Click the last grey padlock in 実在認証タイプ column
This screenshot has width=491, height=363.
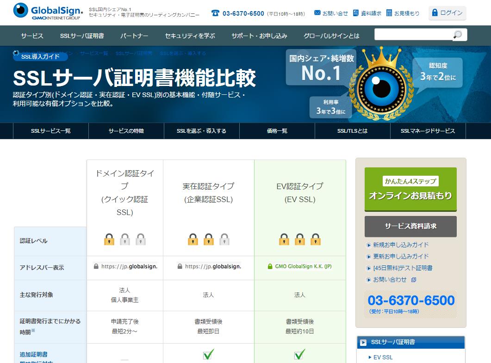coord(224,240)
